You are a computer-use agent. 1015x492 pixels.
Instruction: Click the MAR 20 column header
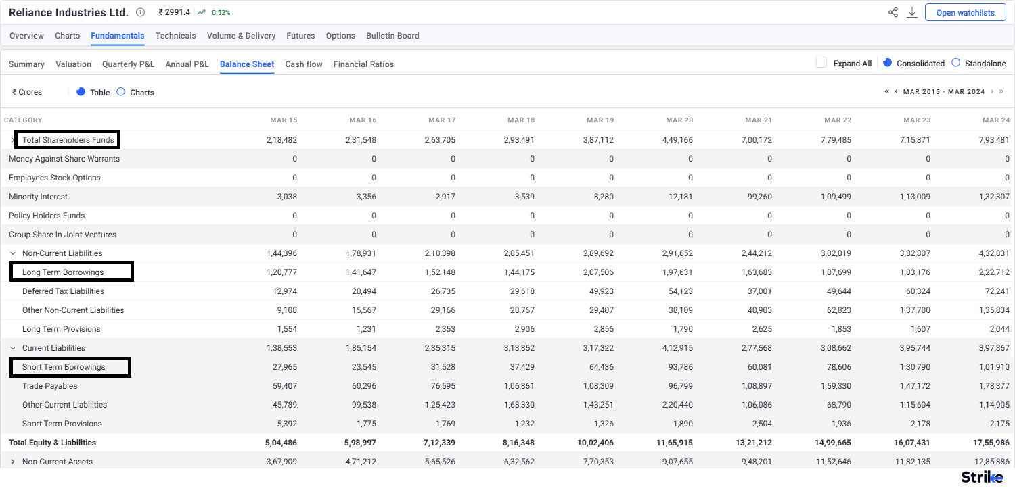[679, 120]
